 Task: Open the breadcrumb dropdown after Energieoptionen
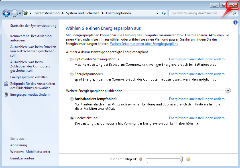pos(157,13)
